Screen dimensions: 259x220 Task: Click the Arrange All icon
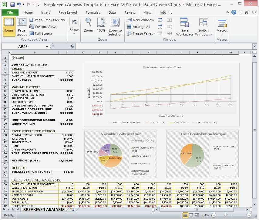129,27
